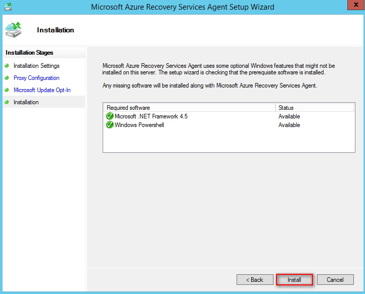Image resolution: width=365 pixels, height=294 pixels.
Task: Click the cloud backup drive icon in header
Action: point(14,30)
